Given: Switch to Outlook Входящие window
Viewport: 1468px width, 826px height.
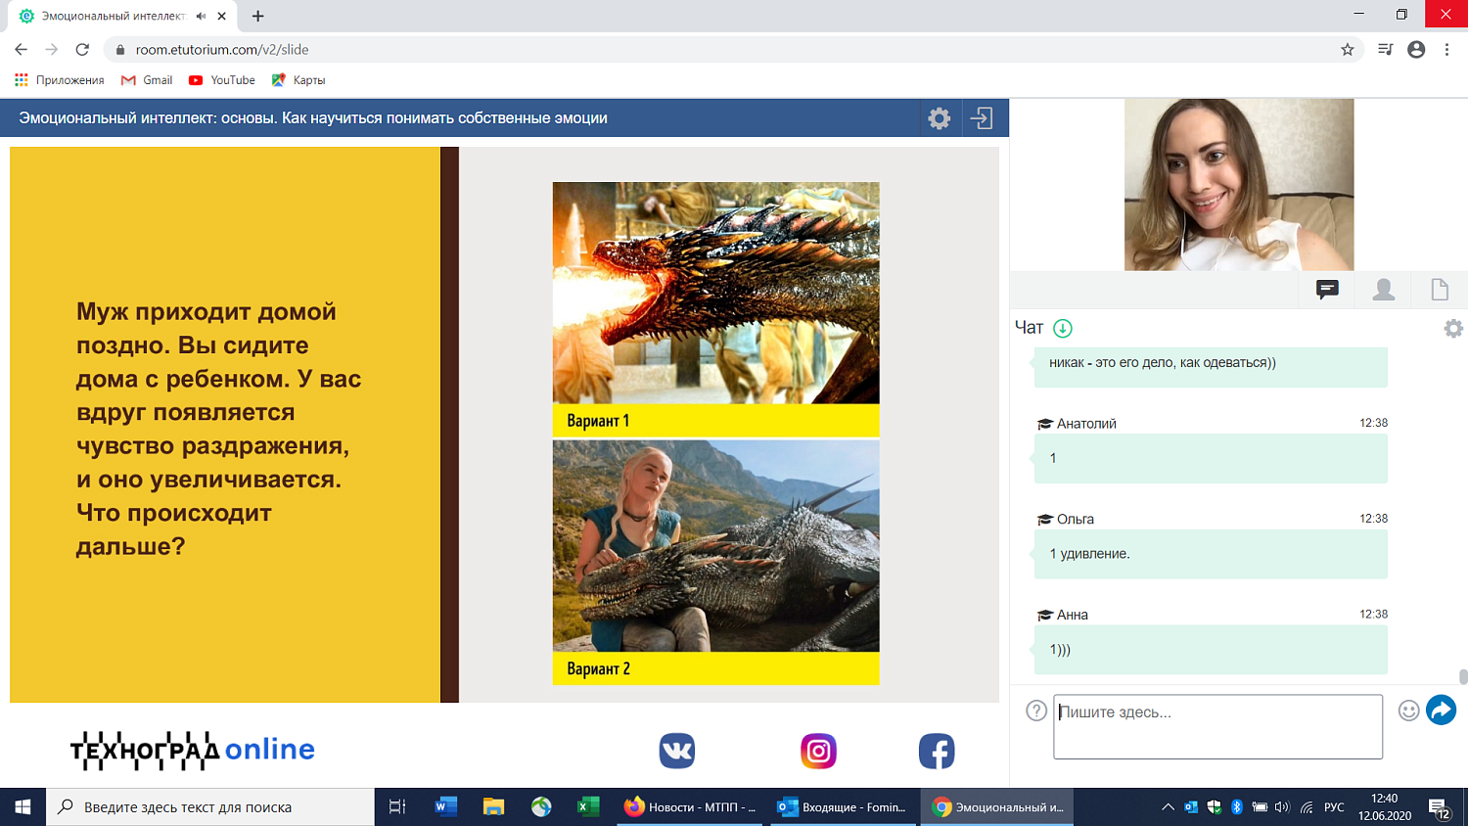Looking at the screenshot, I should point(845,806).
